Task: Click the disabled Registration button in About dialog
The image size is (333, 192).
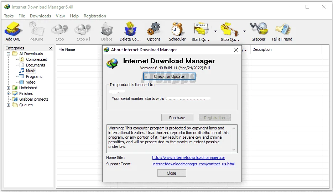Action: tap(214, 118)
